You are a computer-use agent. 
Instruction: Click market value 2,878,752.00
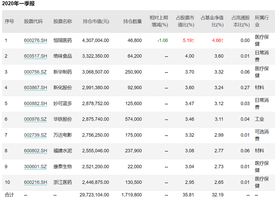click(x=95, y=103)
